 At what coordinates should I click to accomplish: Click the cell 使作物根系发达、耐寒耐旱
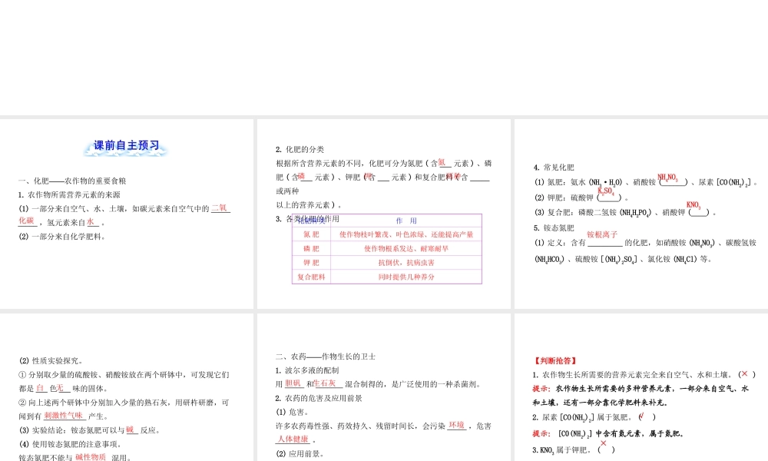406,249
